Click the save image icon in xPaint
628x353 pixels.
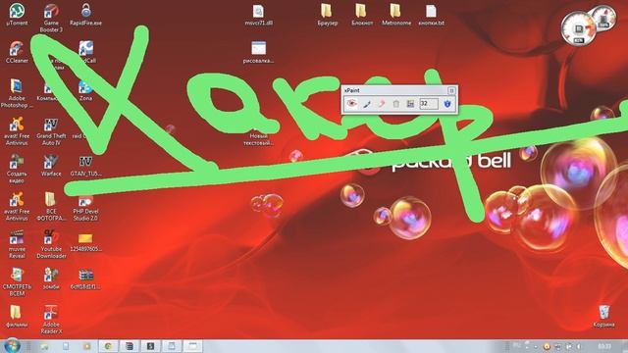click(x=410, y=104)
